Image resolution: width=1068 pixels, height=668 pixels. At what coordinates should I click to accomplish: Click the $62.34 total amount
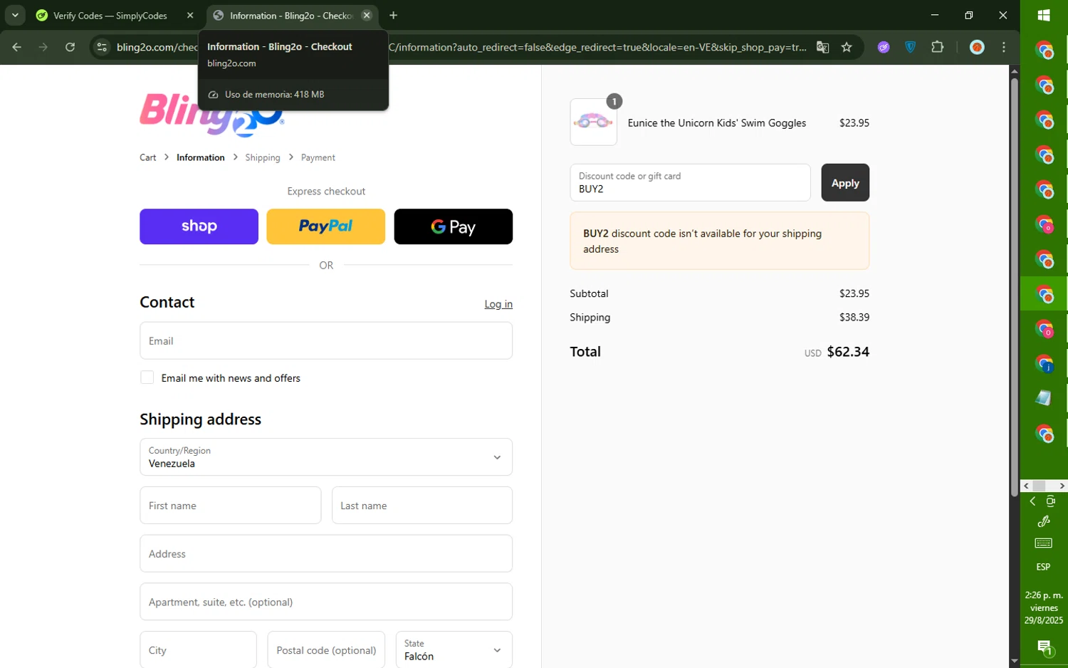coord(848,351)
